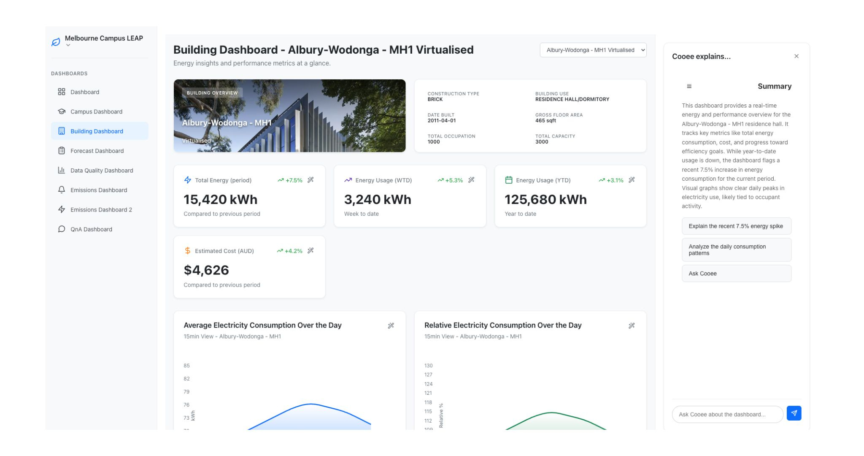Send message with the blue paper plane button
Image resolution: width=864 pixels, height=456 pixels.
(x=794, y=413)
